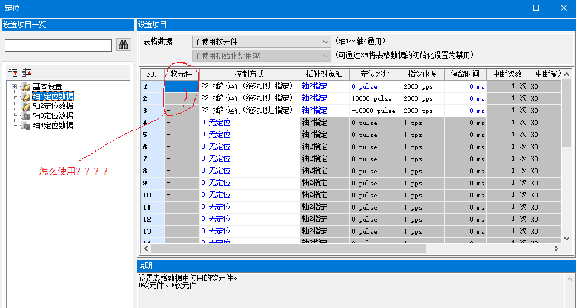Click the horizontal scrollbar right arrow
Viewport: 576px width, 308px height.
pos(556,249)
